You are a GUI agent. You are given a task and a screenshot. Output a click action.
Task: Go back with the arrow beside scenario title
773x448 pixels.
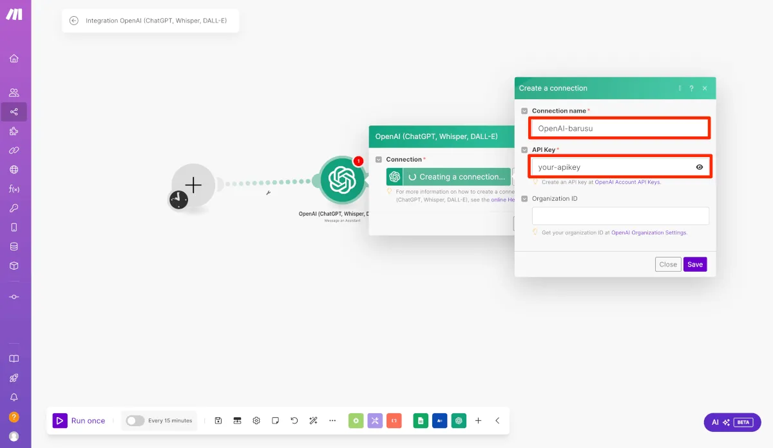[74, 21]
